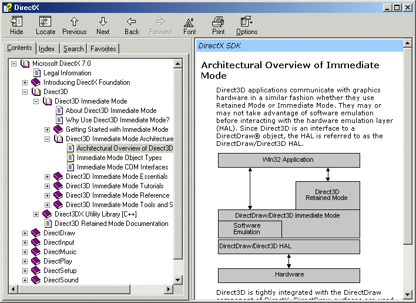Viewport: 416px width, 303px height.
Task: Click the content pane scroll down arrow
Action: 408,294
